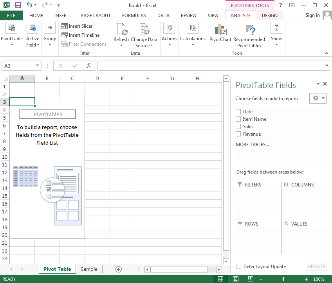
Task: Click the horizontal scrollbar right arrow
Action: (219, 269)
